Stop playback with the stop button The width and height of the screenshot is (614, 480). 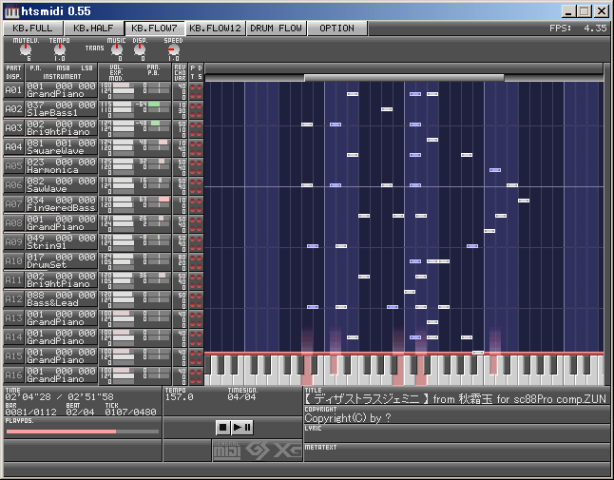coord(222,427)
